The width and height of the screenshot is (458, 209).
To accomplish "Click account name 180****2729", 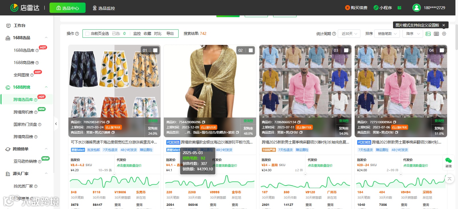I will tap(434, 8).
